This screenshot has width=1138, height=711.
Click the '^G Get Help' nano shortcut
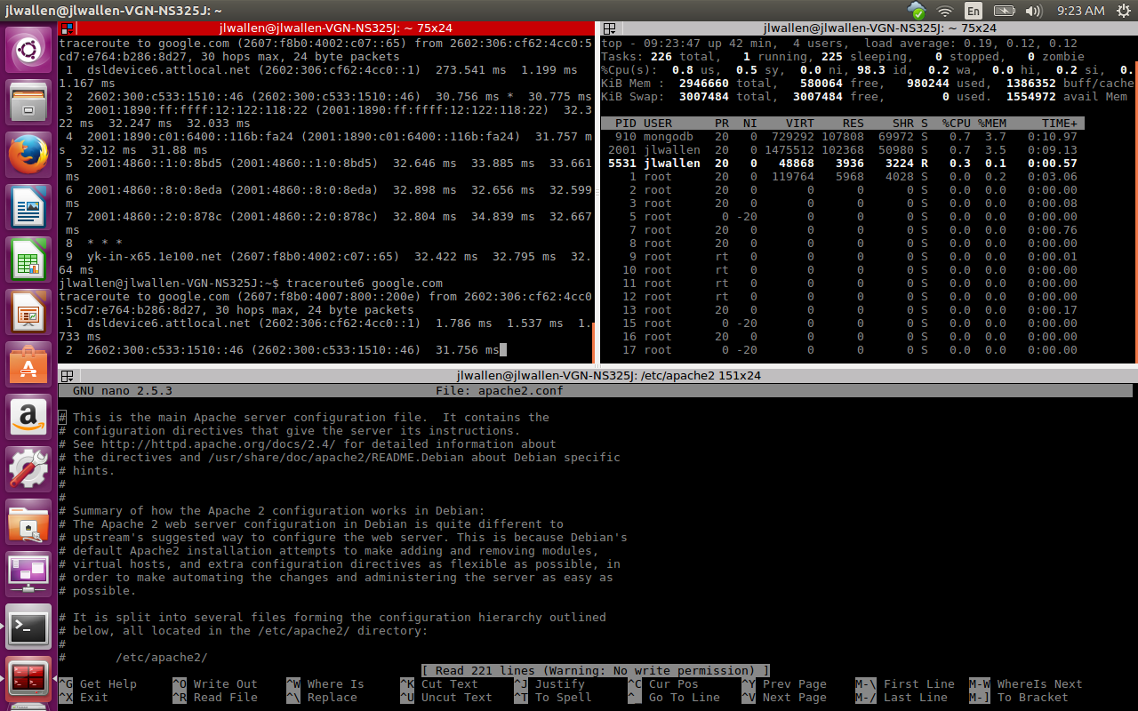pos(98,684)
